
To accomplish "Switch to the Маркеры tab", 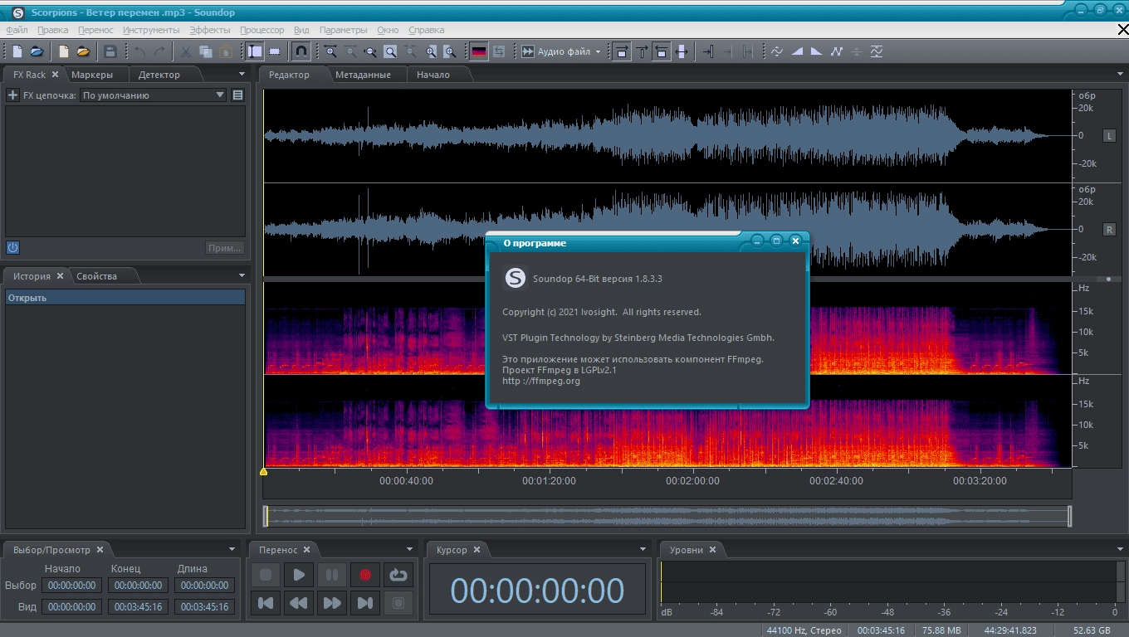I will coord(92,75).
